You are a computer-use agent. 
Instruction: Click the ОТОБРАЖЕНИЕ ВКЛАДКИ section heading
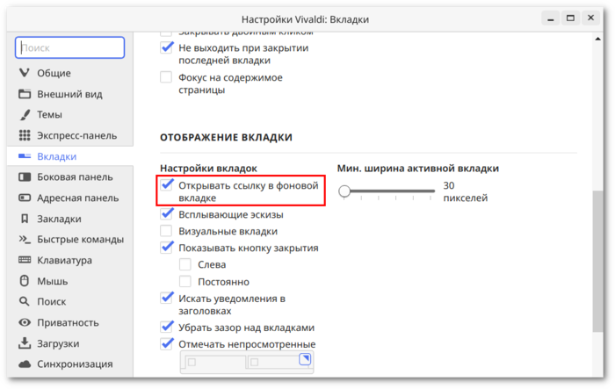click(226, 137)
